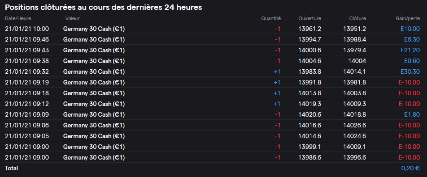Select the 14014.6 opening price cell
The height and width of the screenshot is (177, 427).
(309, 136)
